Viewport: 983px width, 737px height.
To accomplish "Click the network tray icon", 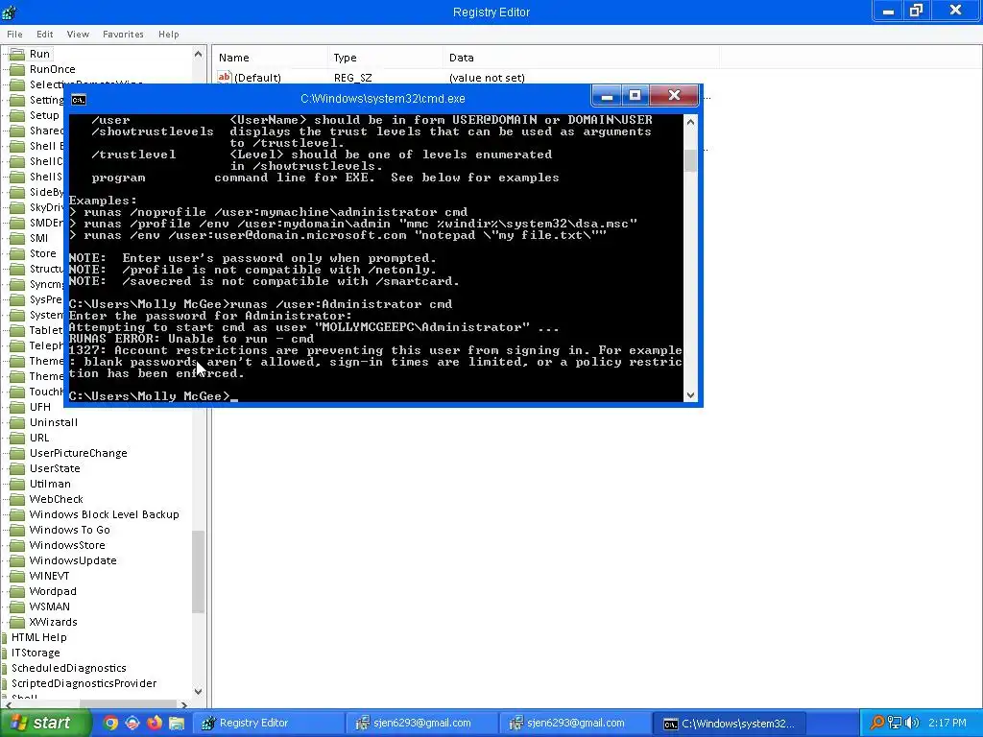I will 895,724.
